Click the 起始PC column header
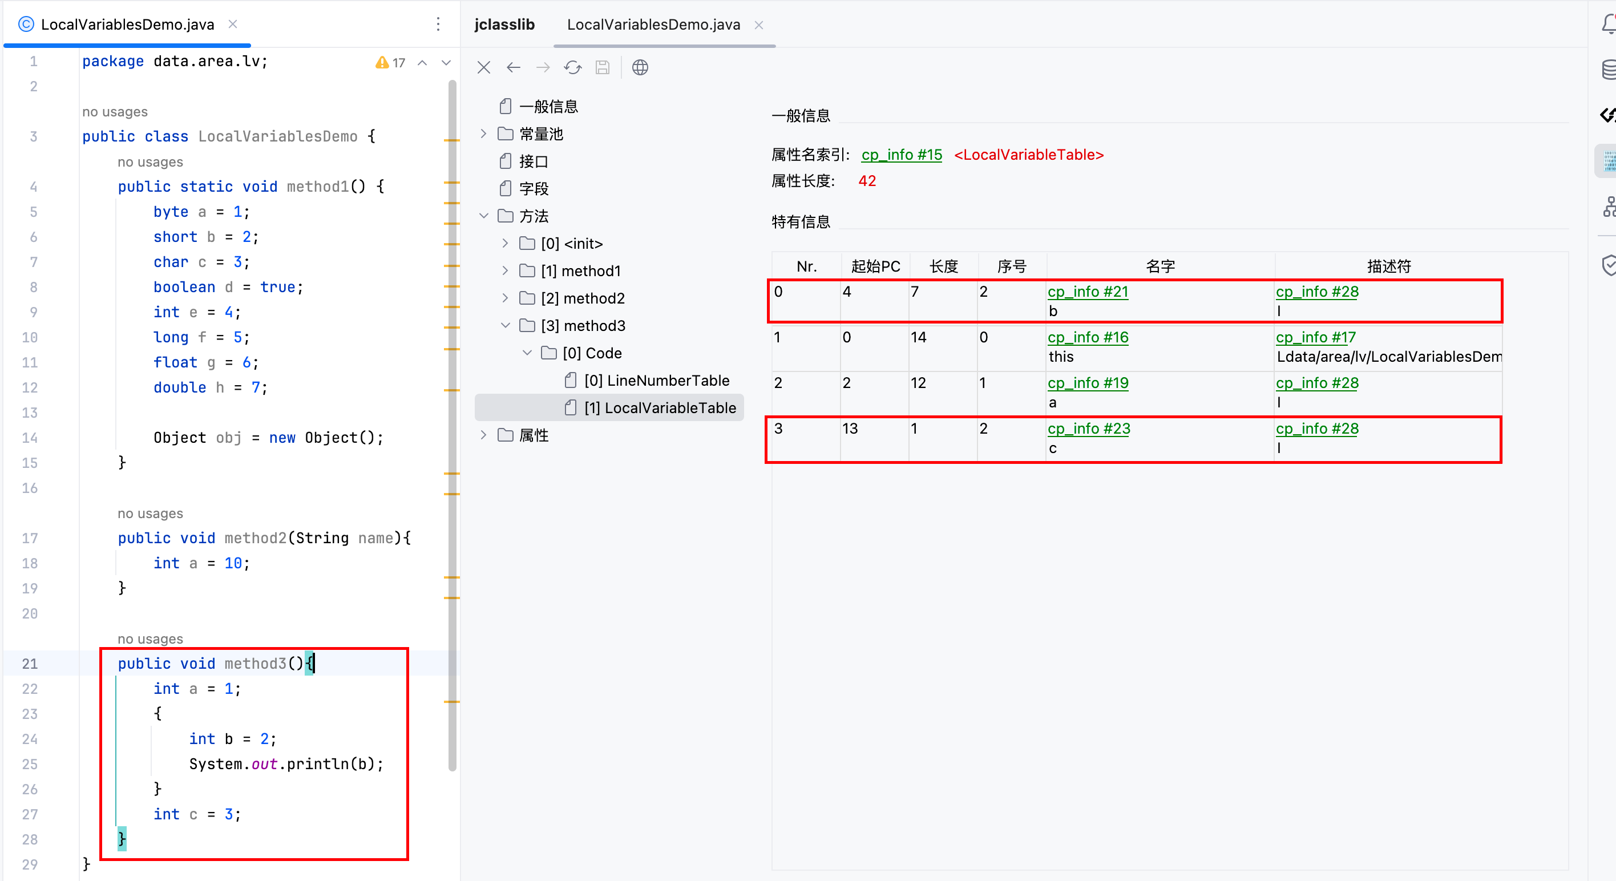Viewport: 1616px width, 881px height. tap(875, 266)
